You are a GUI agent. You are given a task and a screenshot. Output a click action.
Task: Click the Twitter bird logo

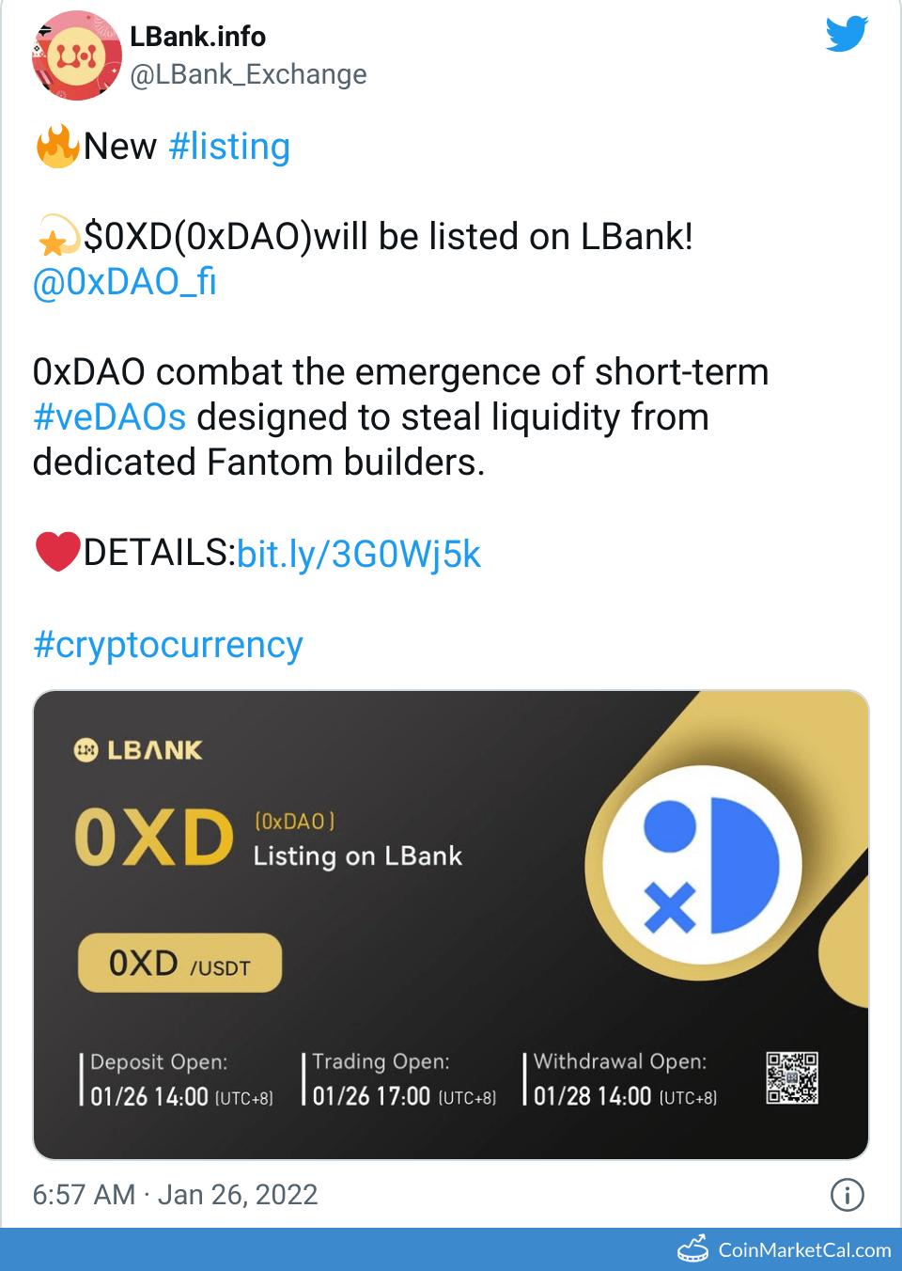847,35
